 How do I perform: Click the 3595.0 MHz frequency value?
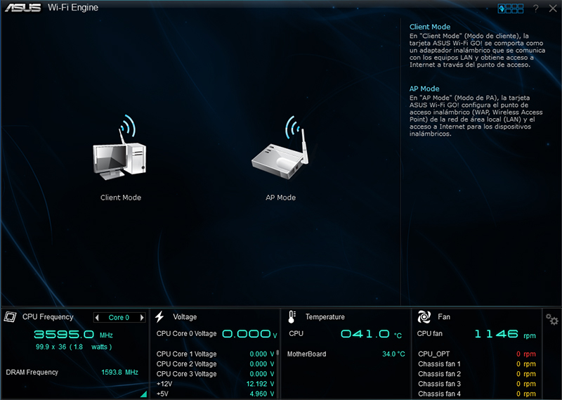point(74,335)
